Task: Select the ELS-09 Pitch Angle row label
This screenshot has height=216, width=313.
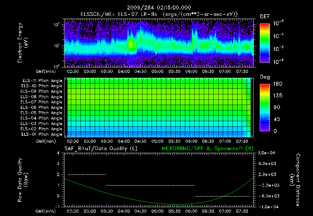Action: coord(41,92)
